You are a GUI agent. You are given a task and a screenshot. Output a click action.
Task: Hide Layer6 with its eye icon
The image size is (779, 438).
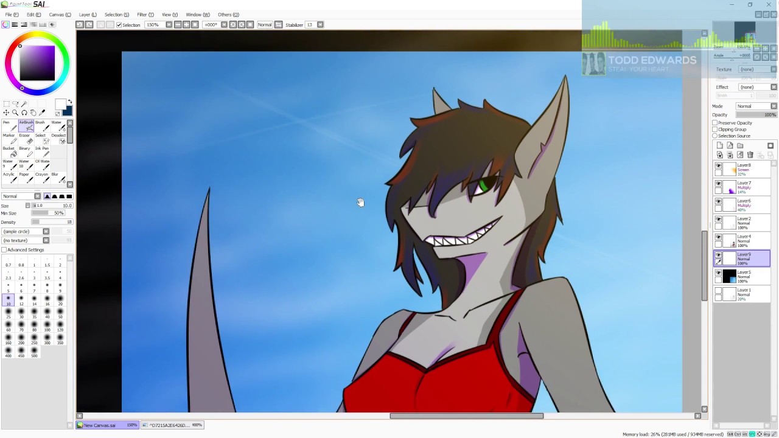pos(718,201)
